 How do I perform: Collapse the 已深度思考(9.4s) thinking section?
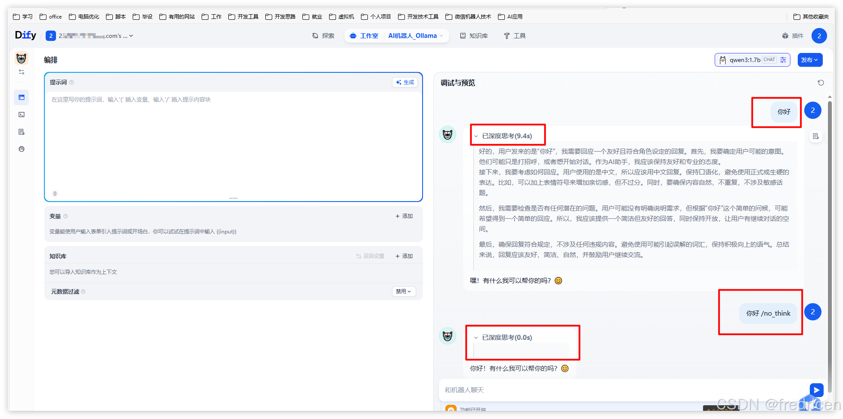pos(476,135)
